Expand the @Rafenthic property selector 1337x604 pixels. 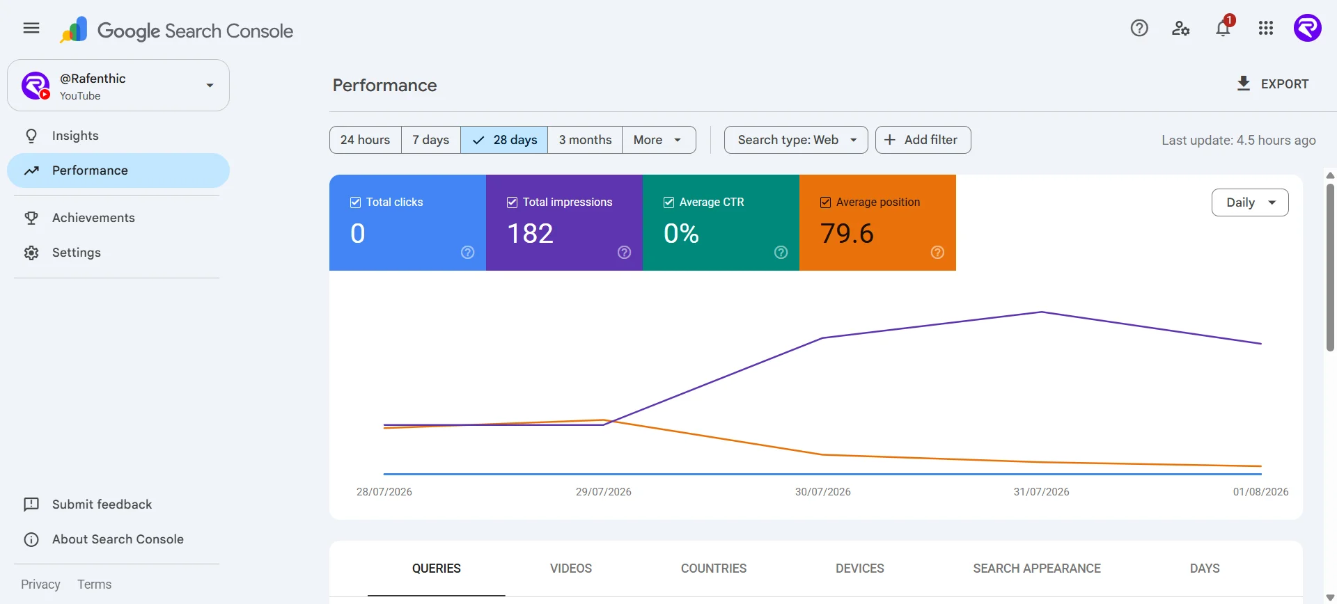point(118,86)
